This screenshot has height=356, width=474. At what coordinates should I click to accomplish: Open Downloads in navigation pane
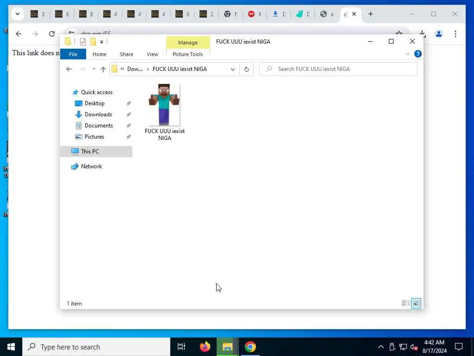(98, 114)
